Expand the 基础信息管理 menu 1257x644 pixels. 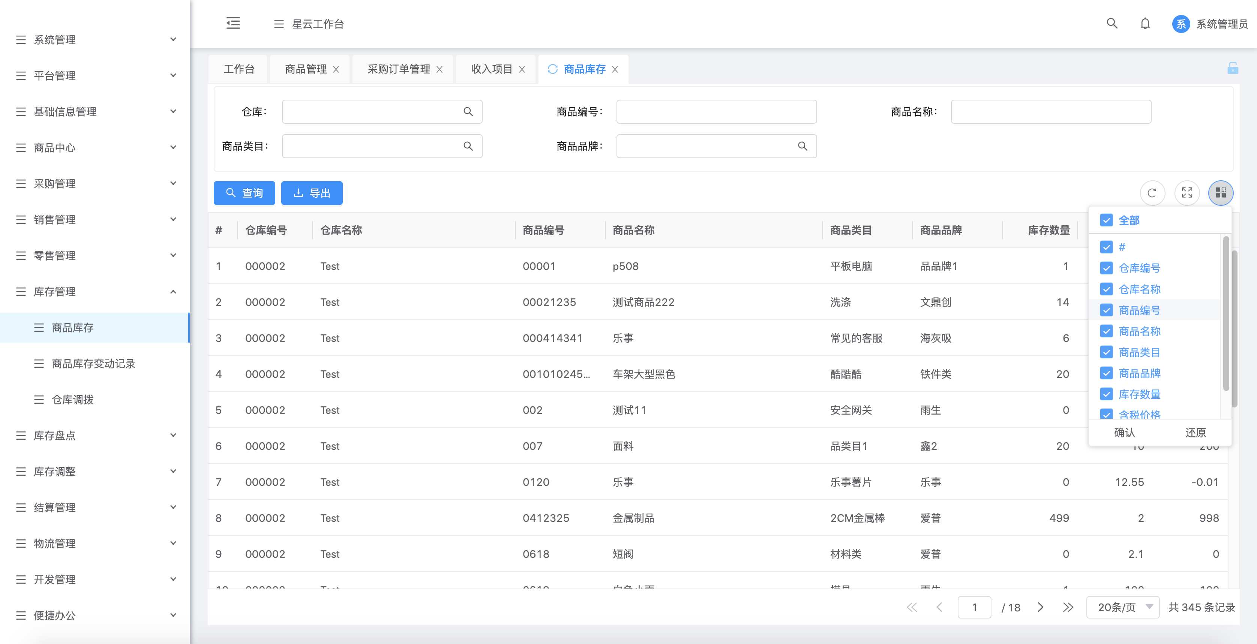(94, 112)
